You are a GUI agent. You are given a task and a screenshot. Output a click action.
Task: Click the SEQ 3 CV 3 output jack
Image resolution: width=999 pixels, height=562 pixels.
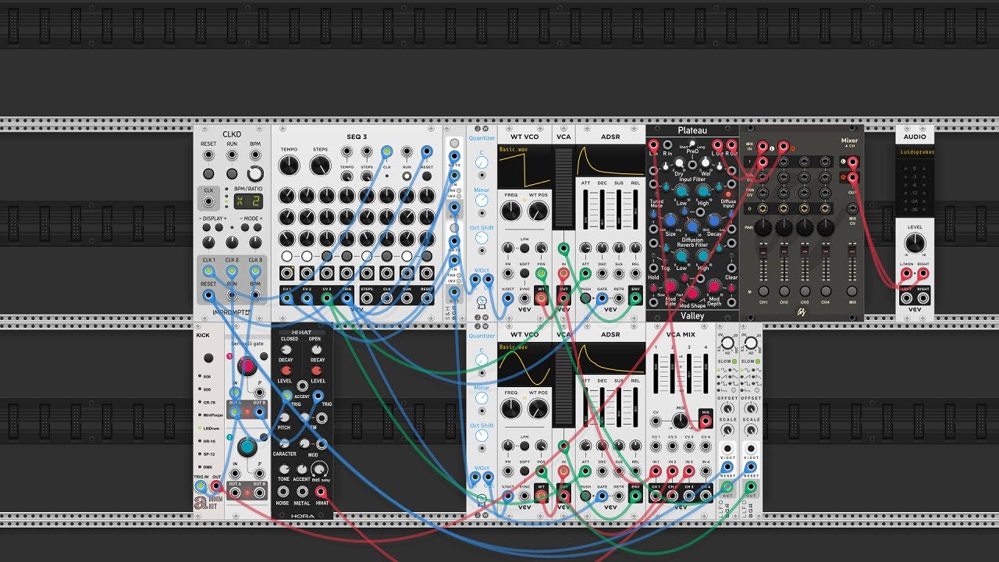point(326,297)
